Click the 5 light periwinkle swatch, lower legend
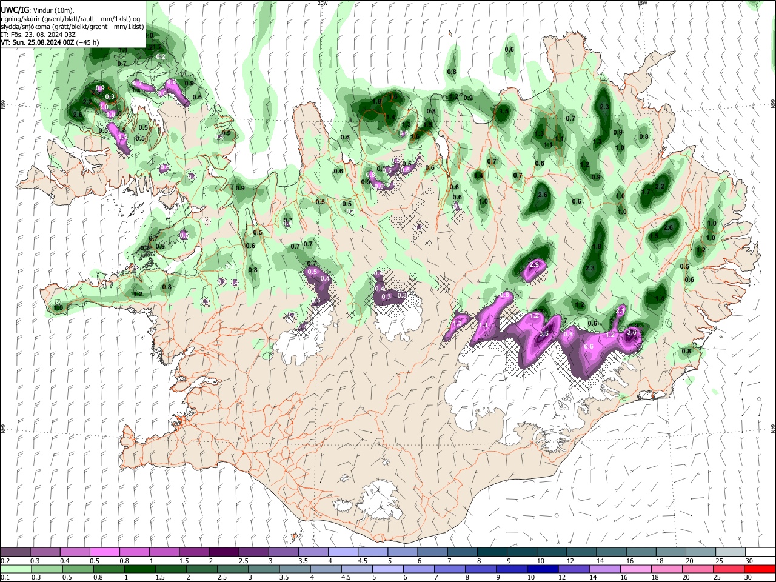Viewport: 776px width, 582px height. (x=387, y=569)
